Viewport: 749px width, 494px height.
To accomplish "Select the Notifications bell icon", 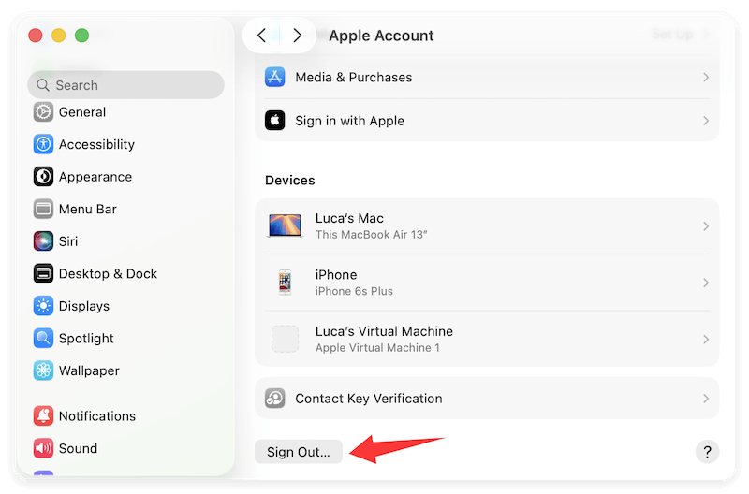I will click(x=43, y=415).
